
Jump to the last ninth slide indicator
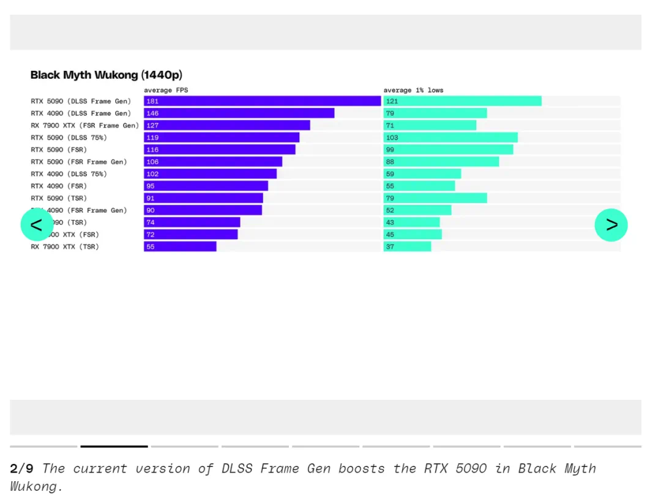point(607,446)
